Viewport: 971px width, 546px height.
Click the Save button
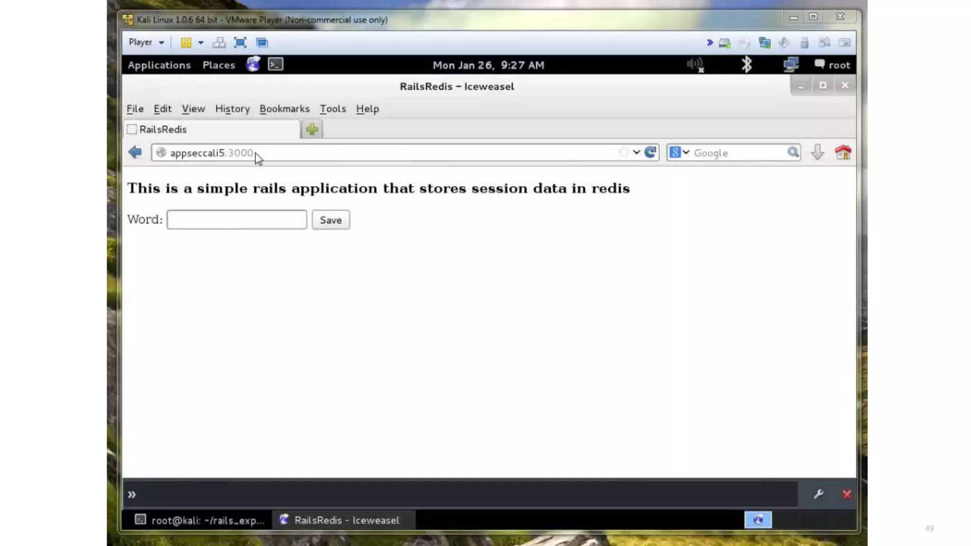(x=330, y=220)
